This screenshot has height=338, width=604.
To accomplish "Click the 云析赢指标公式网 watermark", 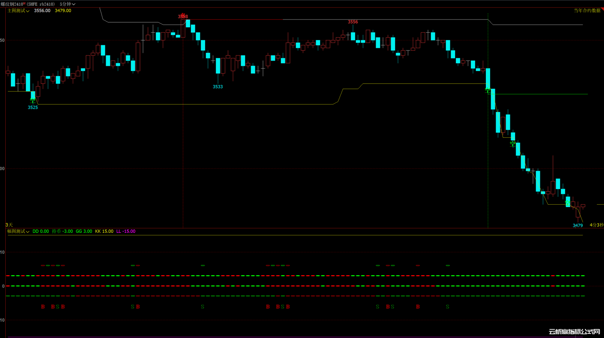I will coord(574,332).
